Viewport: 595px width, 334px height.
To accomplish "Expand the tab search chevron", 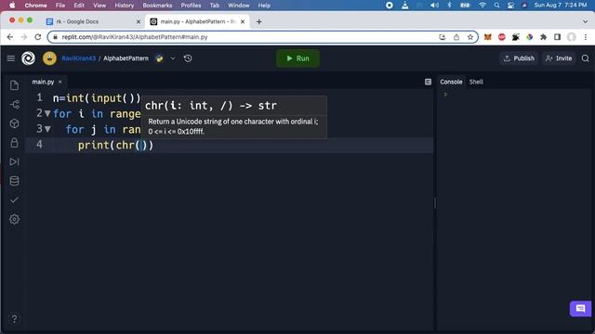I will [x=585, y=22].
